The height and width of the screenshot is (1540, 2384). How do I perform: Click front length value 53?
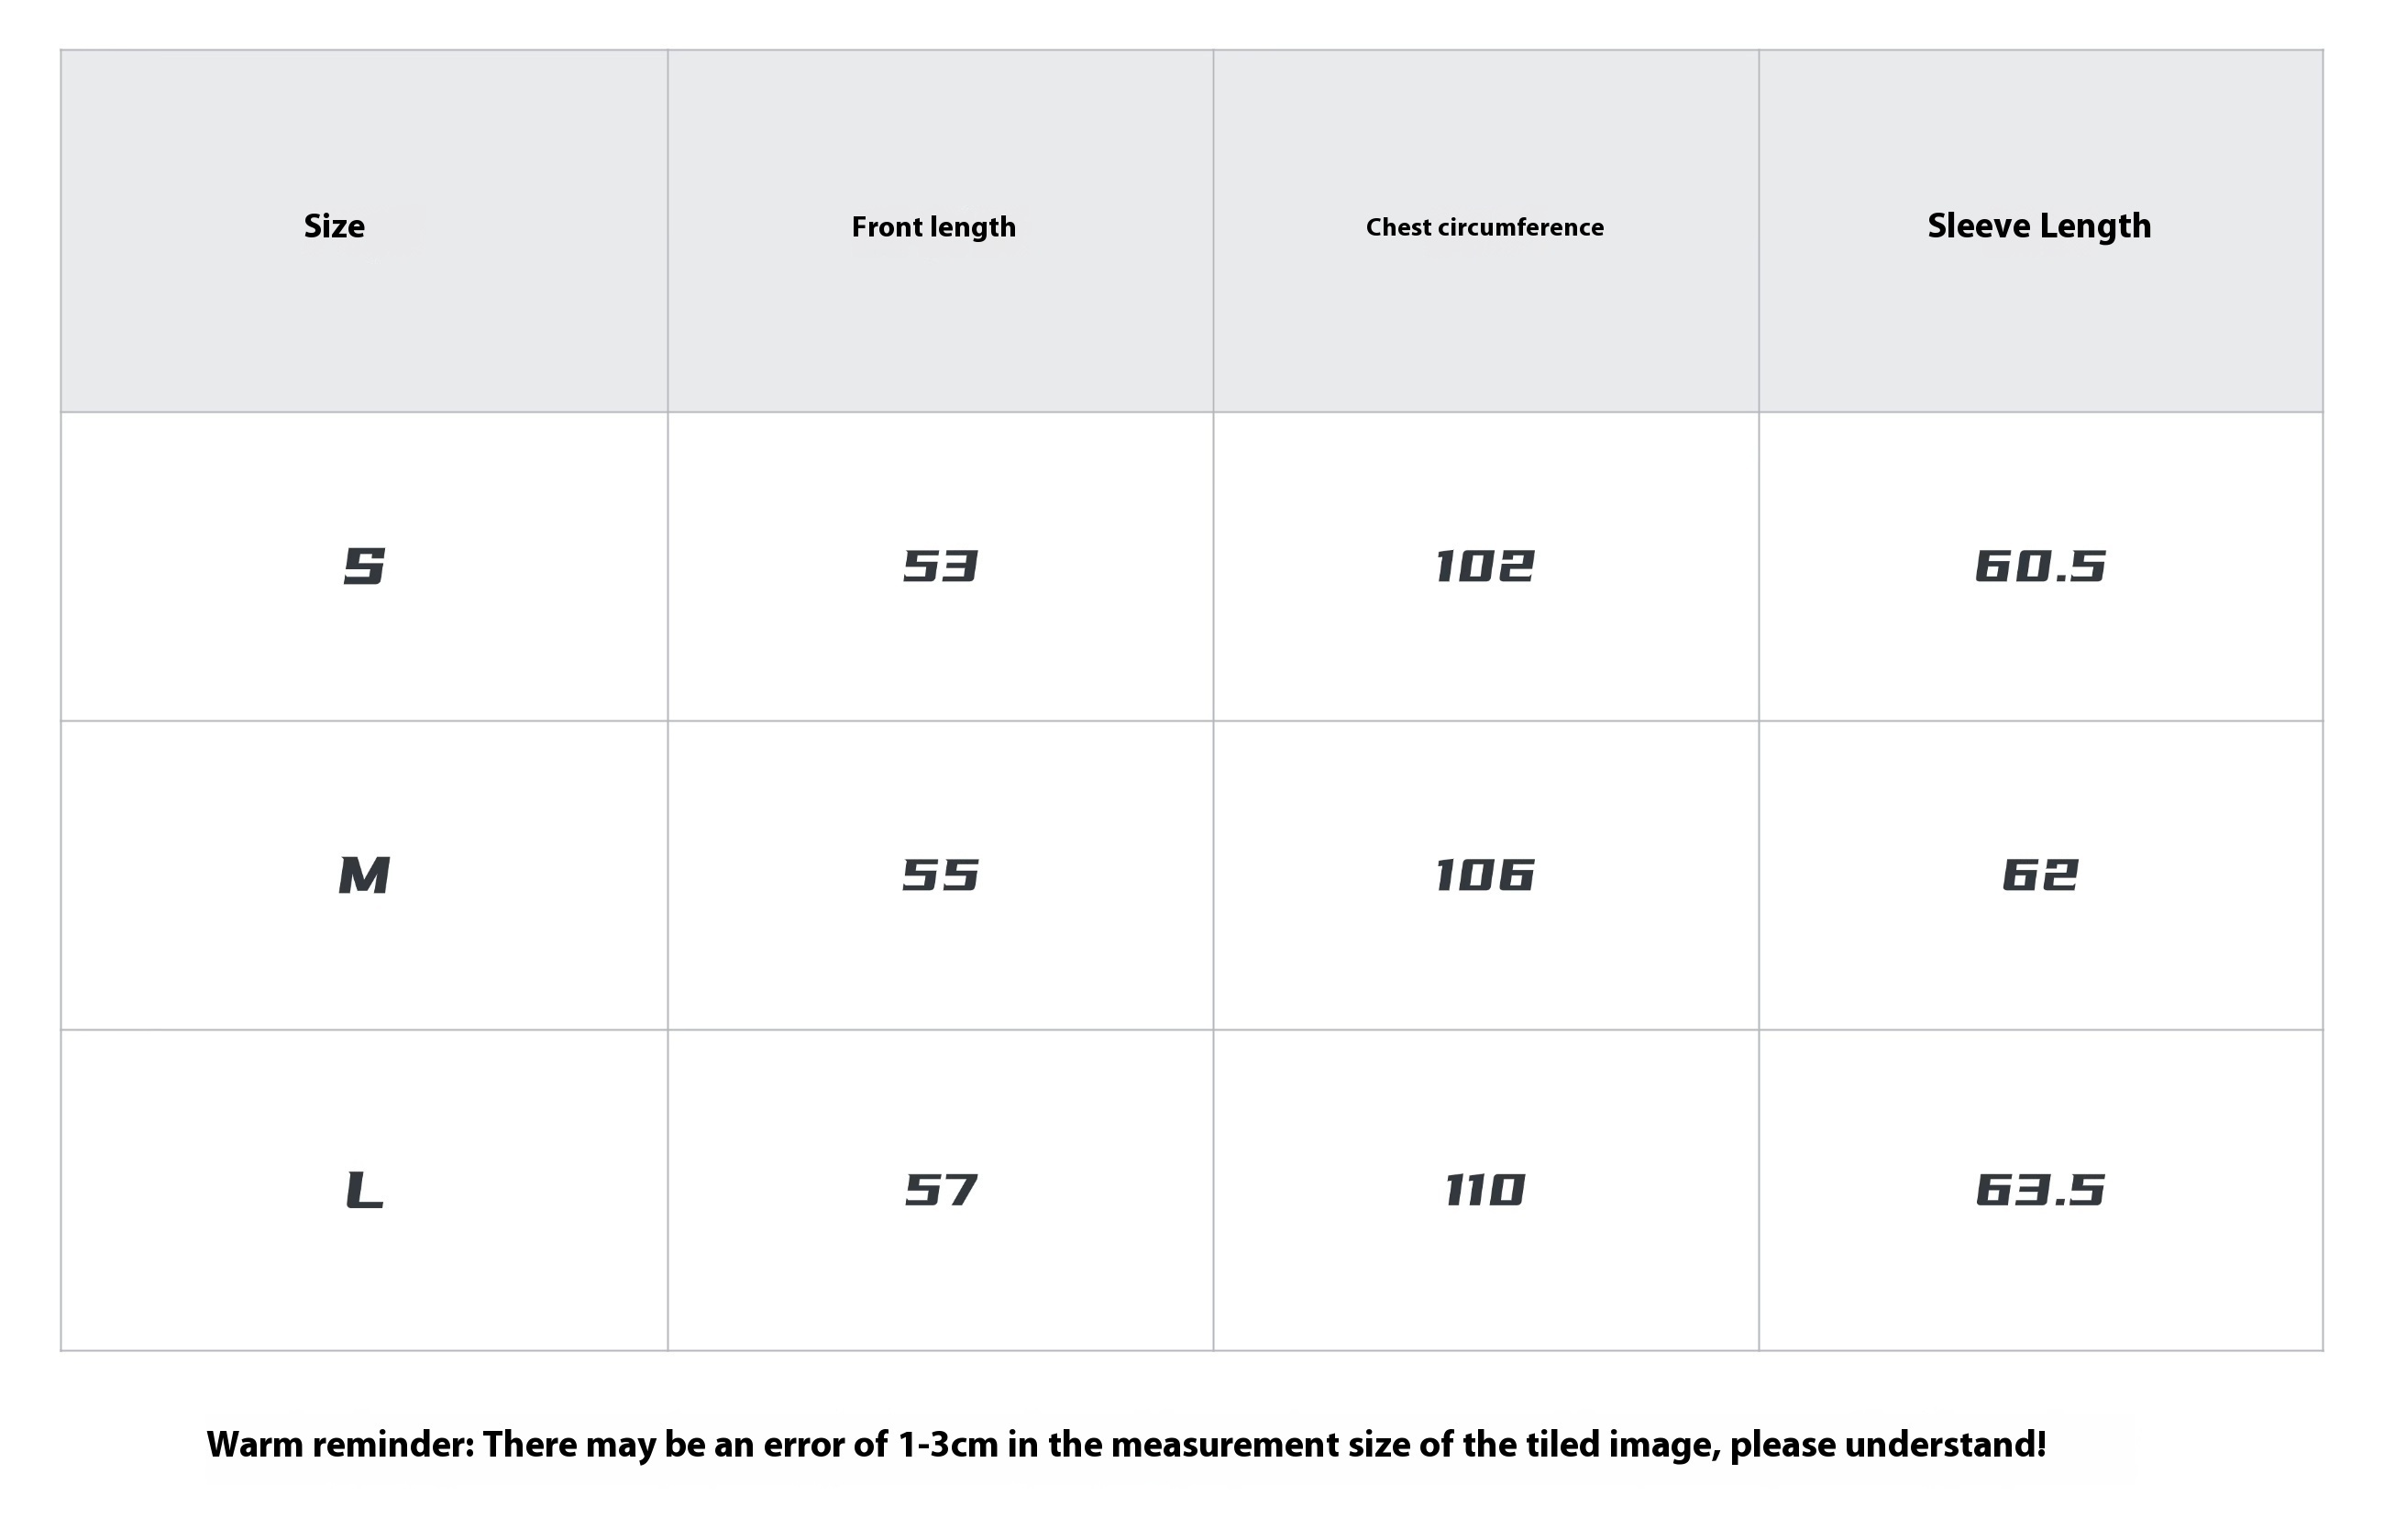click(940, 566)
